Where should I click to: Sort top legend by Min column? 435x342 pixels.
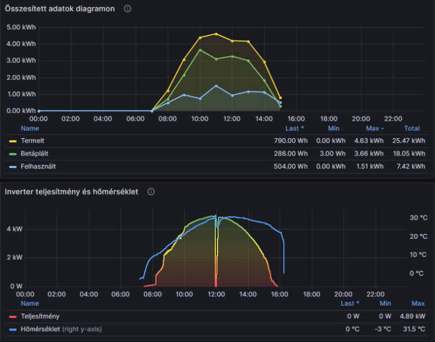click(x=333, y=128)
